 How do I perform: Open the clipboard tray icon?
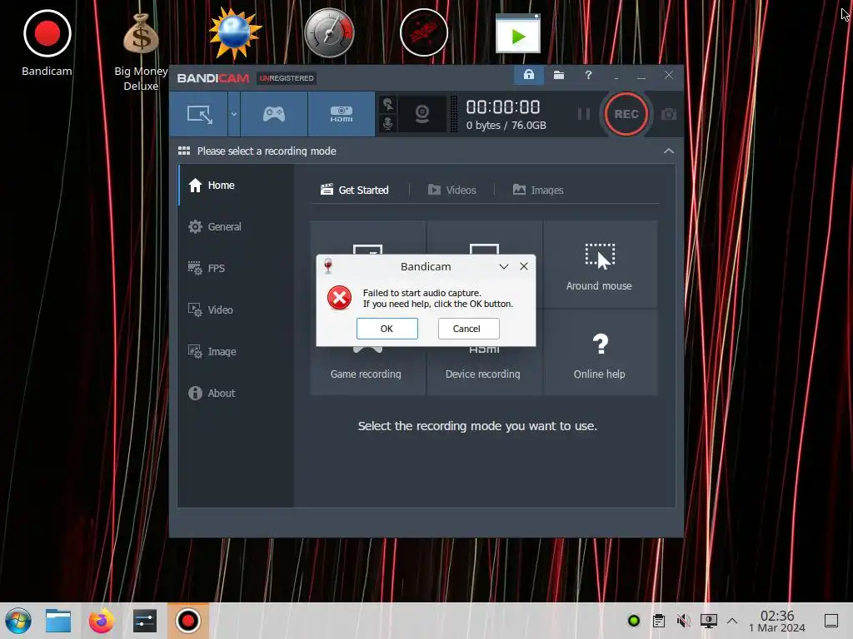coord(659,621)
